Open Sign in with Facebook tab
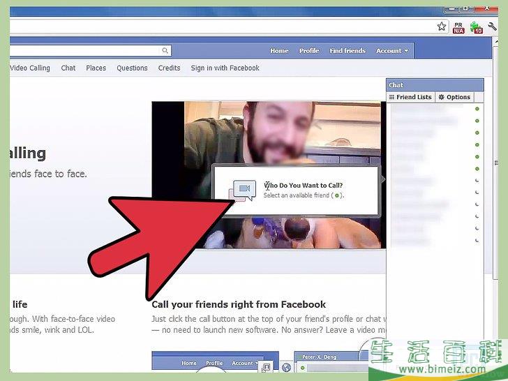This screenshot has height=381, width=508. click(x=225, y=68)
